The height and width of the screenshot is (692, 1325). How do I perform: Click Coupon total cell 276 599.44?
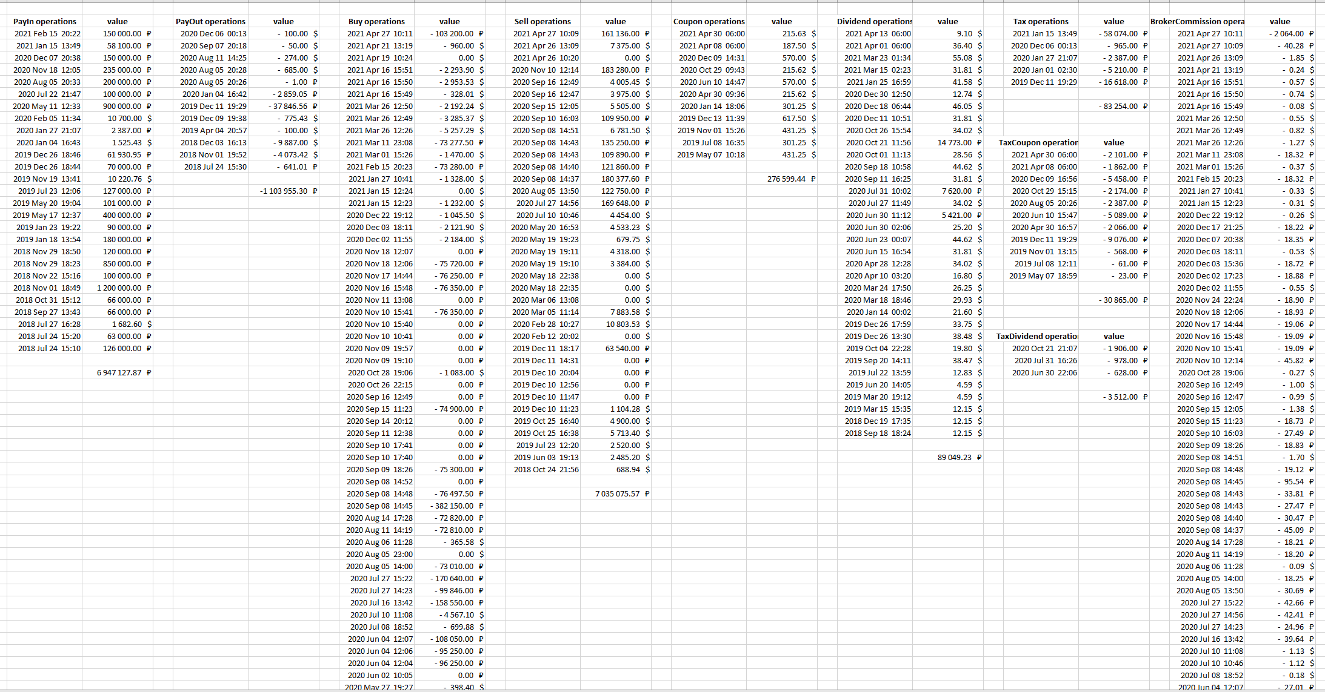tap(782, 179)
